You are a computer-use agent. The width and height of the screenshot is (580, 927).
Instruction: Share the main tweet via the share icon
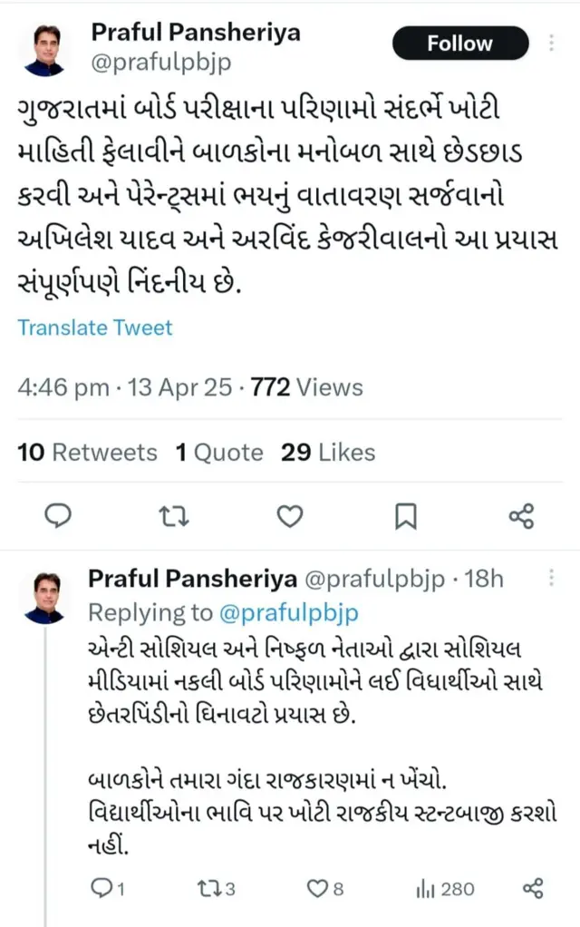[x=521, y=516]
